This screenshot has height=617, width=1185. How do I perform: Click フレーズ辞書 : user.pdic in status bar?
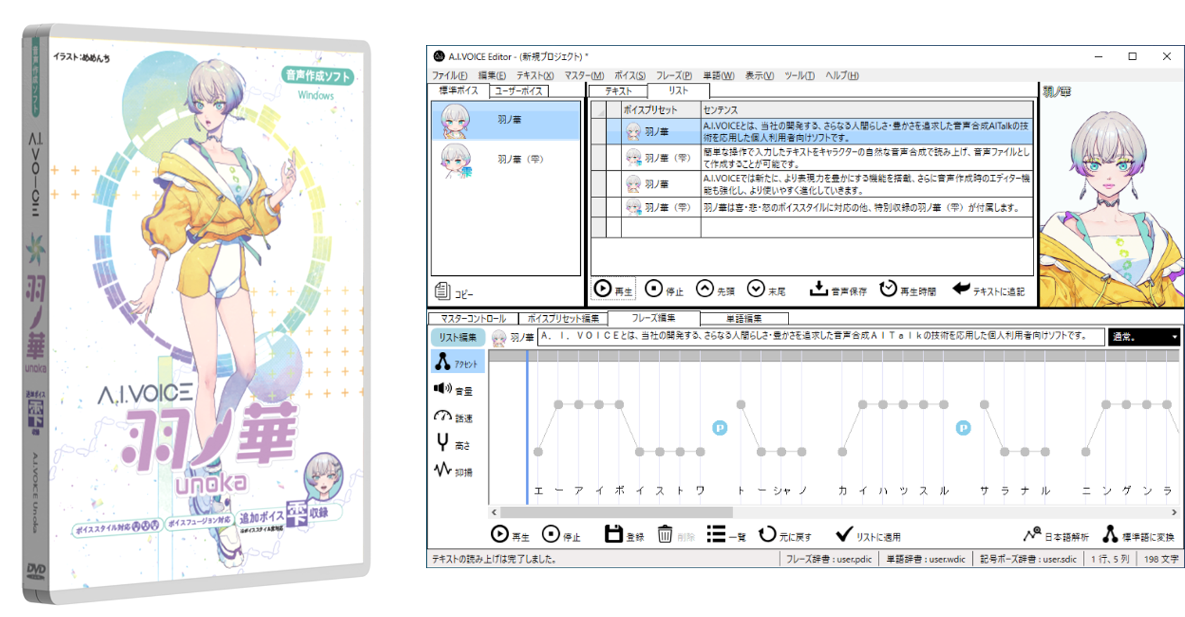(828, 559)
